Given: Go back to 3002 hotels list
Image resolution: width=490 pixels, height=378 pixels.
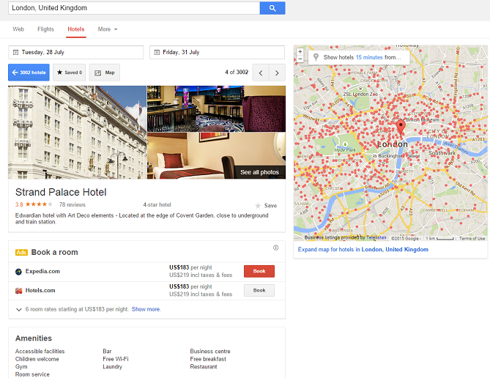Looking at the screenshot, I should (x=29, y=73).
